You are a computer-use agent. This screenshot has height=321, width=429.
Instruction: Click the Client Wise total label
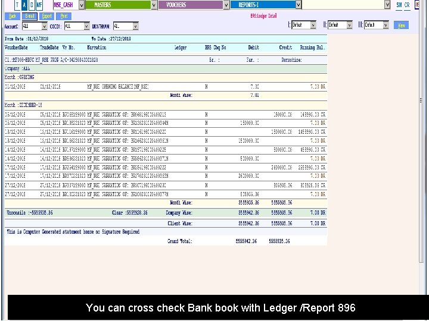180,224
